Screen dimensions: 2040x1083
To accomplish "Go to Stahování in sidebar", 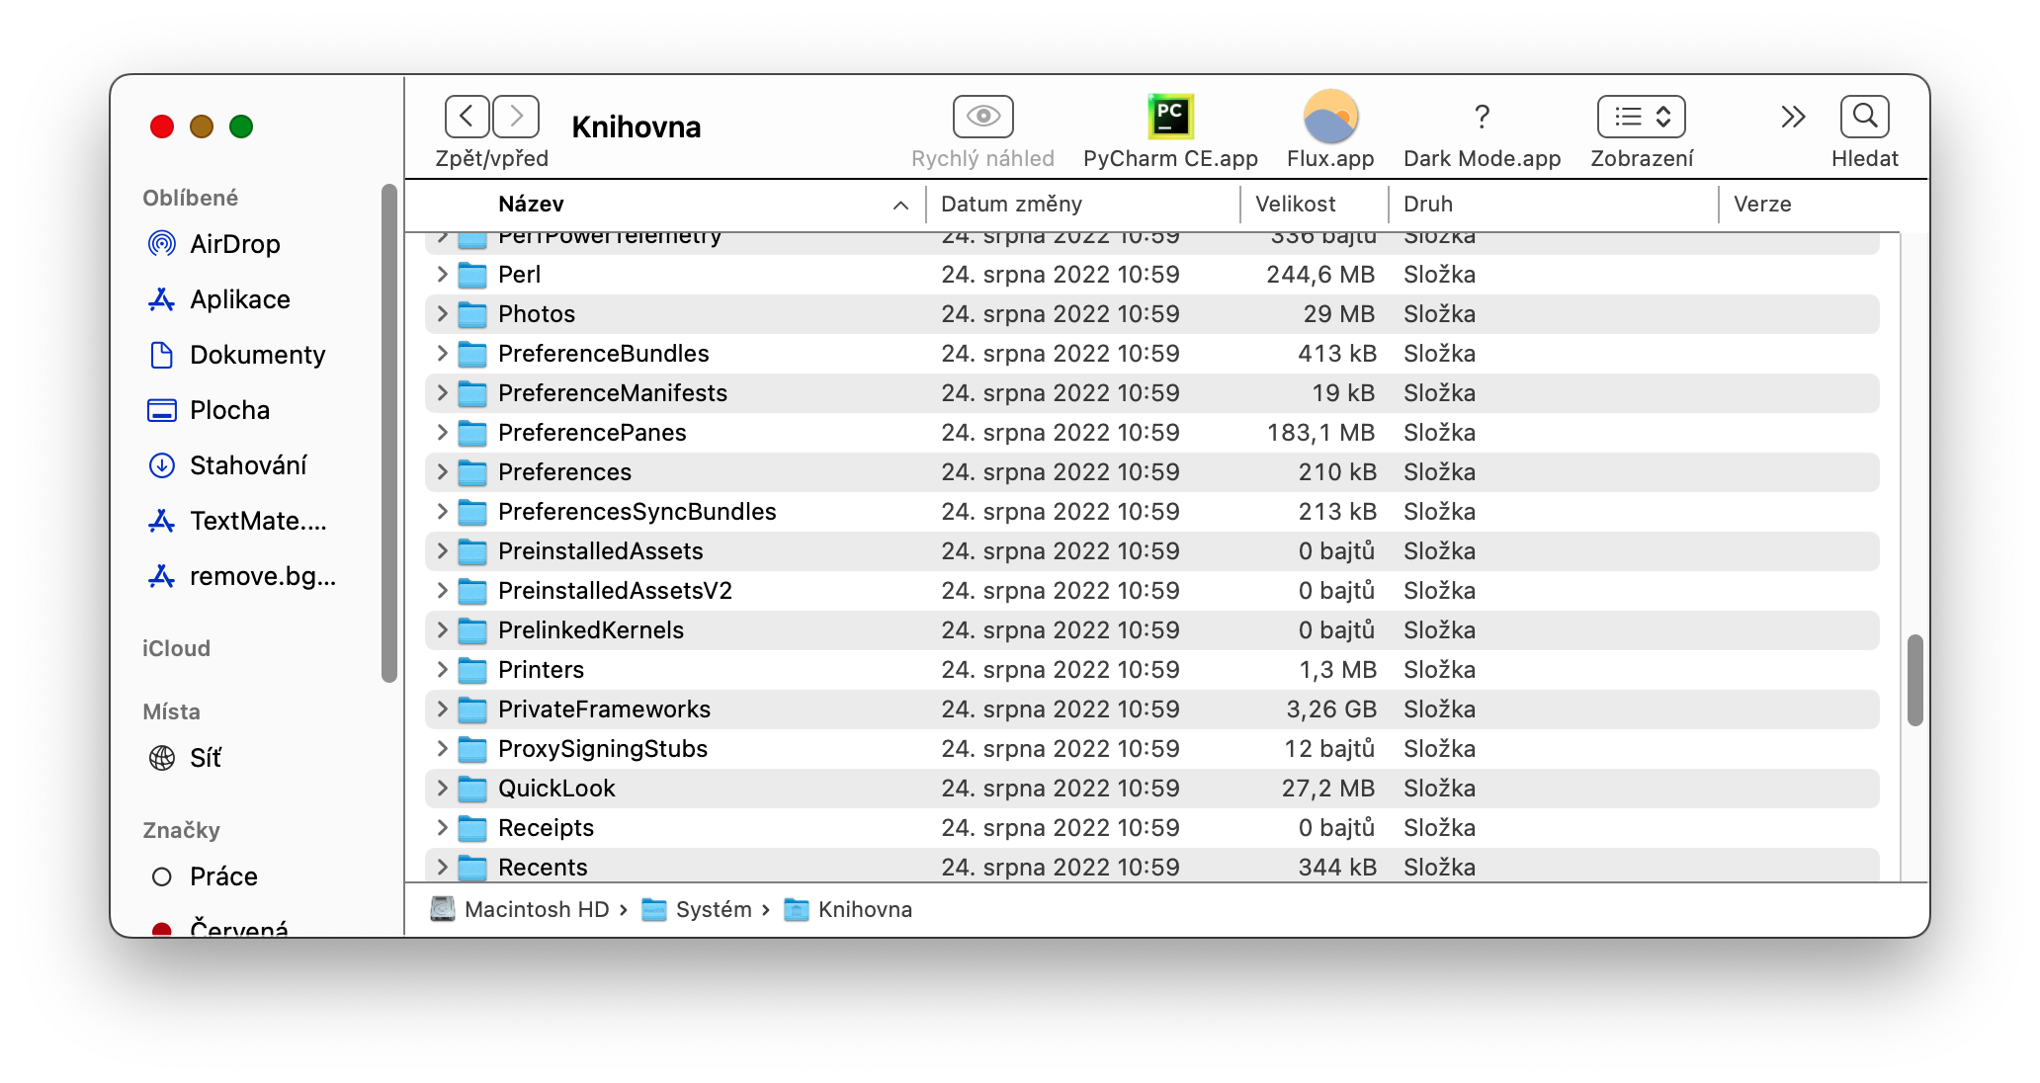I will [x=247, y=465].
